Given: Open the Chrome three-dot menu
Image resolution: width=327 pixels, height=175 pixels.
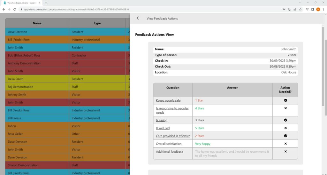Looking at the screenshot, I should (324, 9).
